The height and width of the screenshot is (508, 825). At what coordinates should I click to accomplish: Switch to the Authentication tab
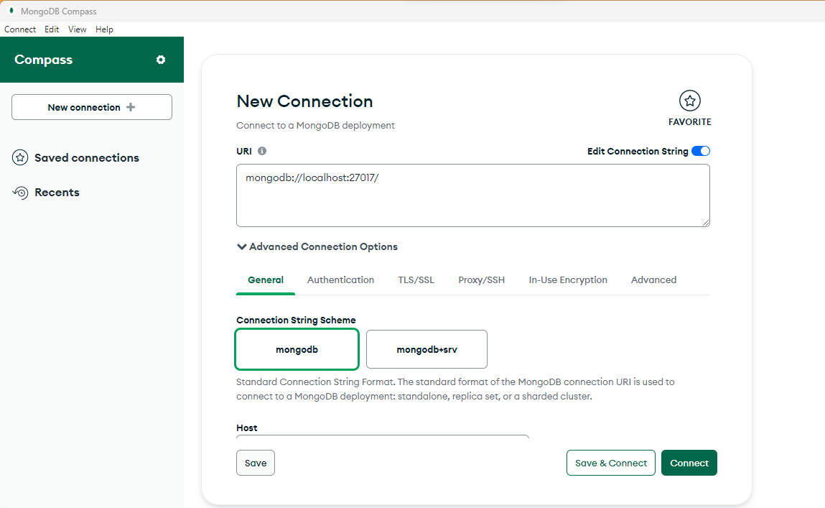[340, 280]
